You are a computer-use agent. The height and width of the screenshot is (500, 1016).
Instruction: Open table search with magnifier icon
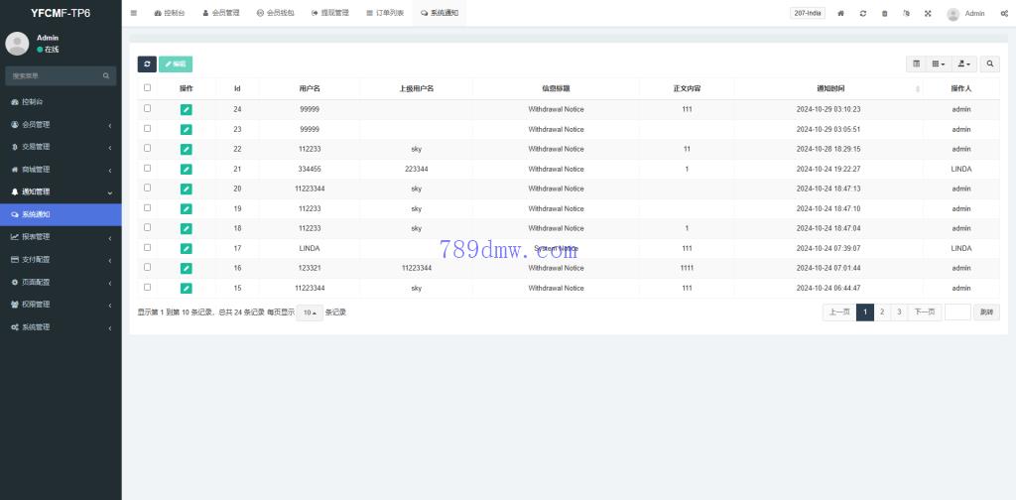(x=990, y=63)
